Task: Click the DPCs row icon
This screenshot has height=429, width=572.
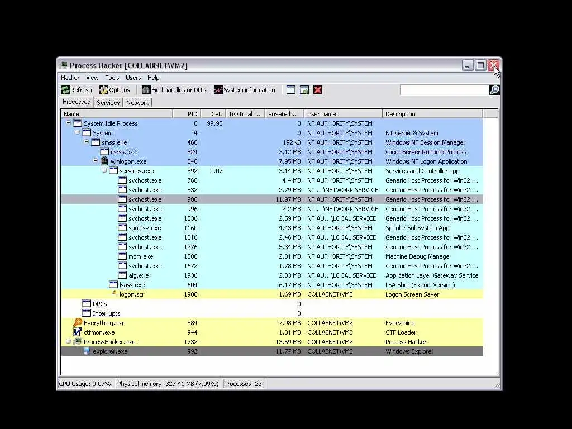Action: [87, 303]
